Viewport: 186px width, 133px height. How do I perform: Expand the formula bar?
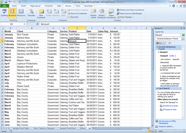coord(185,24)
